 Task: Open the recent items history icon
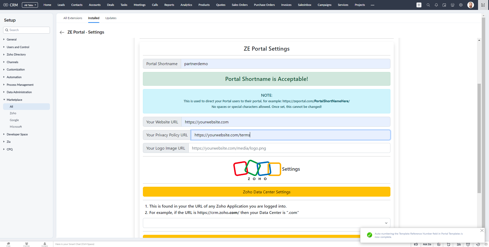478,244
